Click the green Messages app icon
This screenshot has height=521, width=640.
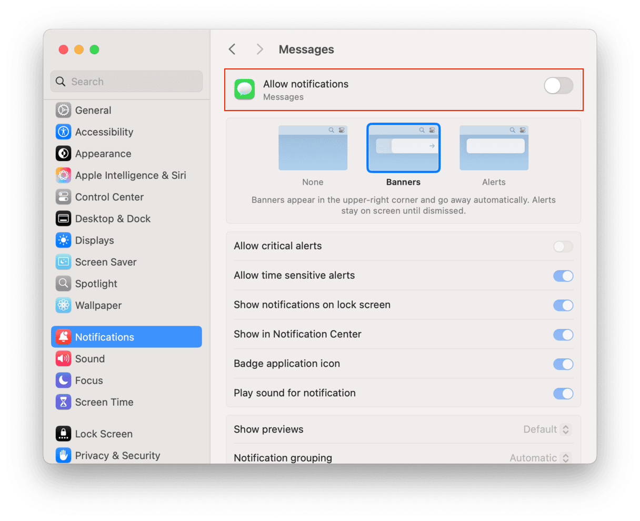click(x=244, y=89)
